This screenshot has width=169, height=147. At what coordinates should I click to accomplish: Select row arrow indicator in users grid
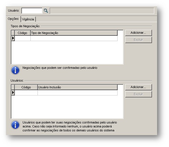coord(13,93)
